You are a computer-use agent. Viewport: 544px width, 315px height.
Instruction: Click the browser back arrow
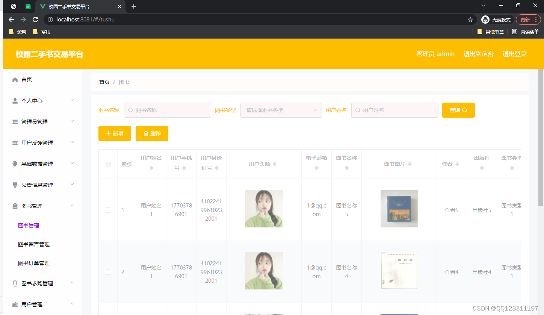(x=11, y=20)
